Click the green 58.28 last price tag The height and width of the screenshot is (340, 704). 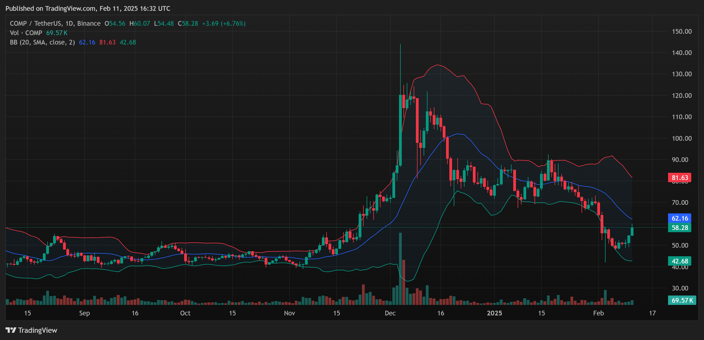[x=679, y=228]
